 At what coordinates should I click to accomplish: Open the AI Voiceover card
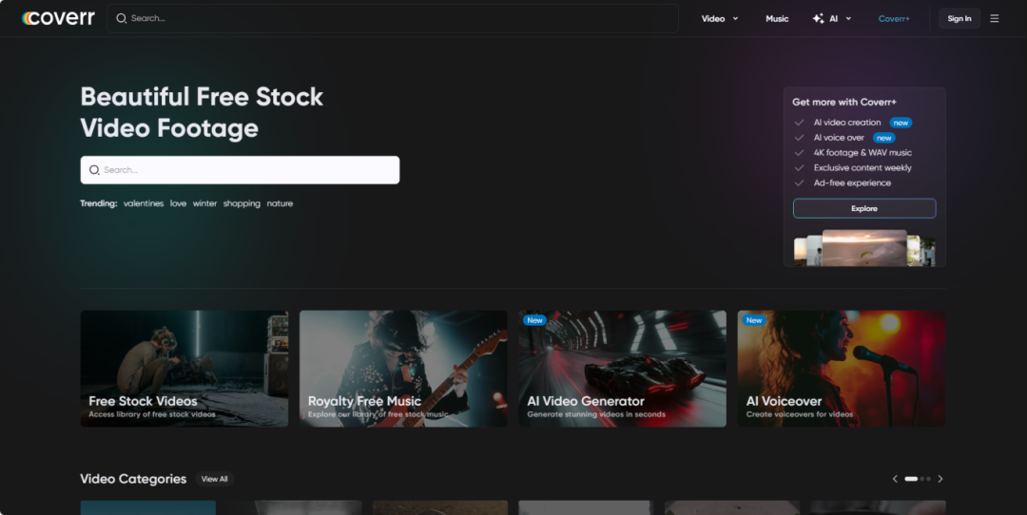[841, 369]
